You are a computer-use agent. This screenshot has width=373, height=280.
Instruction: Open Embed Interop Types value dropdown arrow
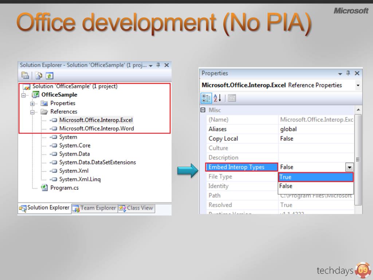click(x=349, y=167)
